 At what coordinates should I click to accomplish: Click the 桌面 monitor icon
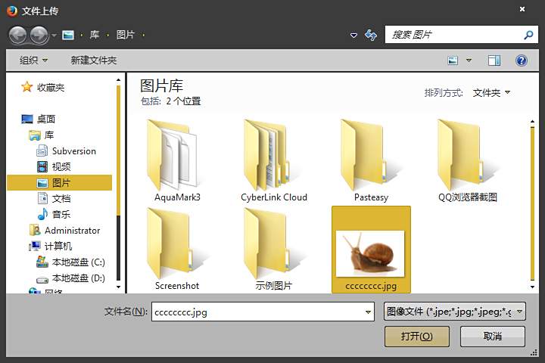point(27,119)
